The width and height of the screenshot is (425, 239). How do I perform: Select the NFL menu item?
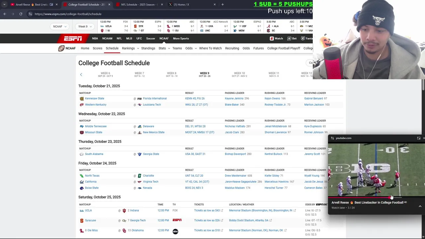click(119, 39)
